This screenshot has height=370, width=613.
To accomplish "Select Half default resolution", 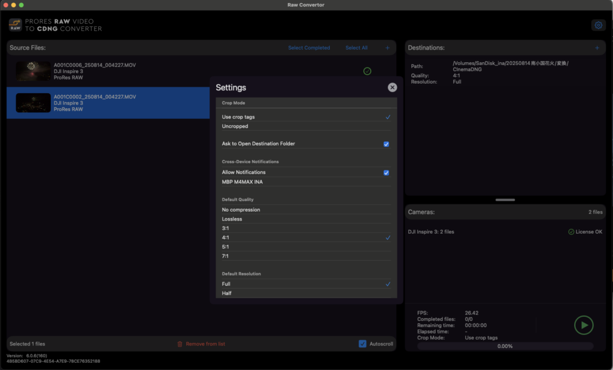I will click(306, 293).
